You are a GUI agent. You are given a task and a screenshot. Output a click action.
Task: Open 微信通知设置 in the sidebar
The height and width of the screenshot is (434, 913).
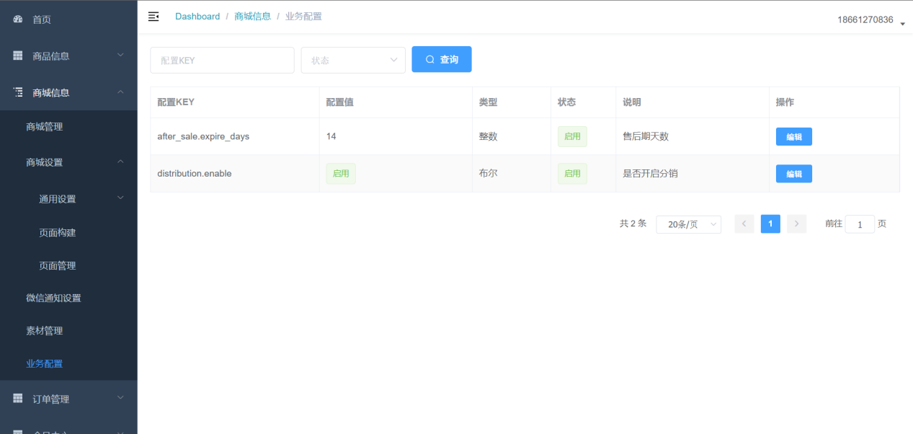(x=53, y=298)
